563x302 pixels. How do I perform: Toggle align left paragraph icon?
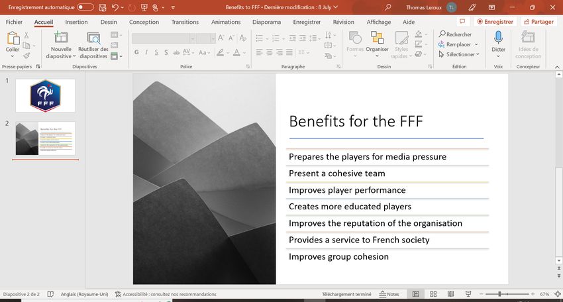pos(259,52)
